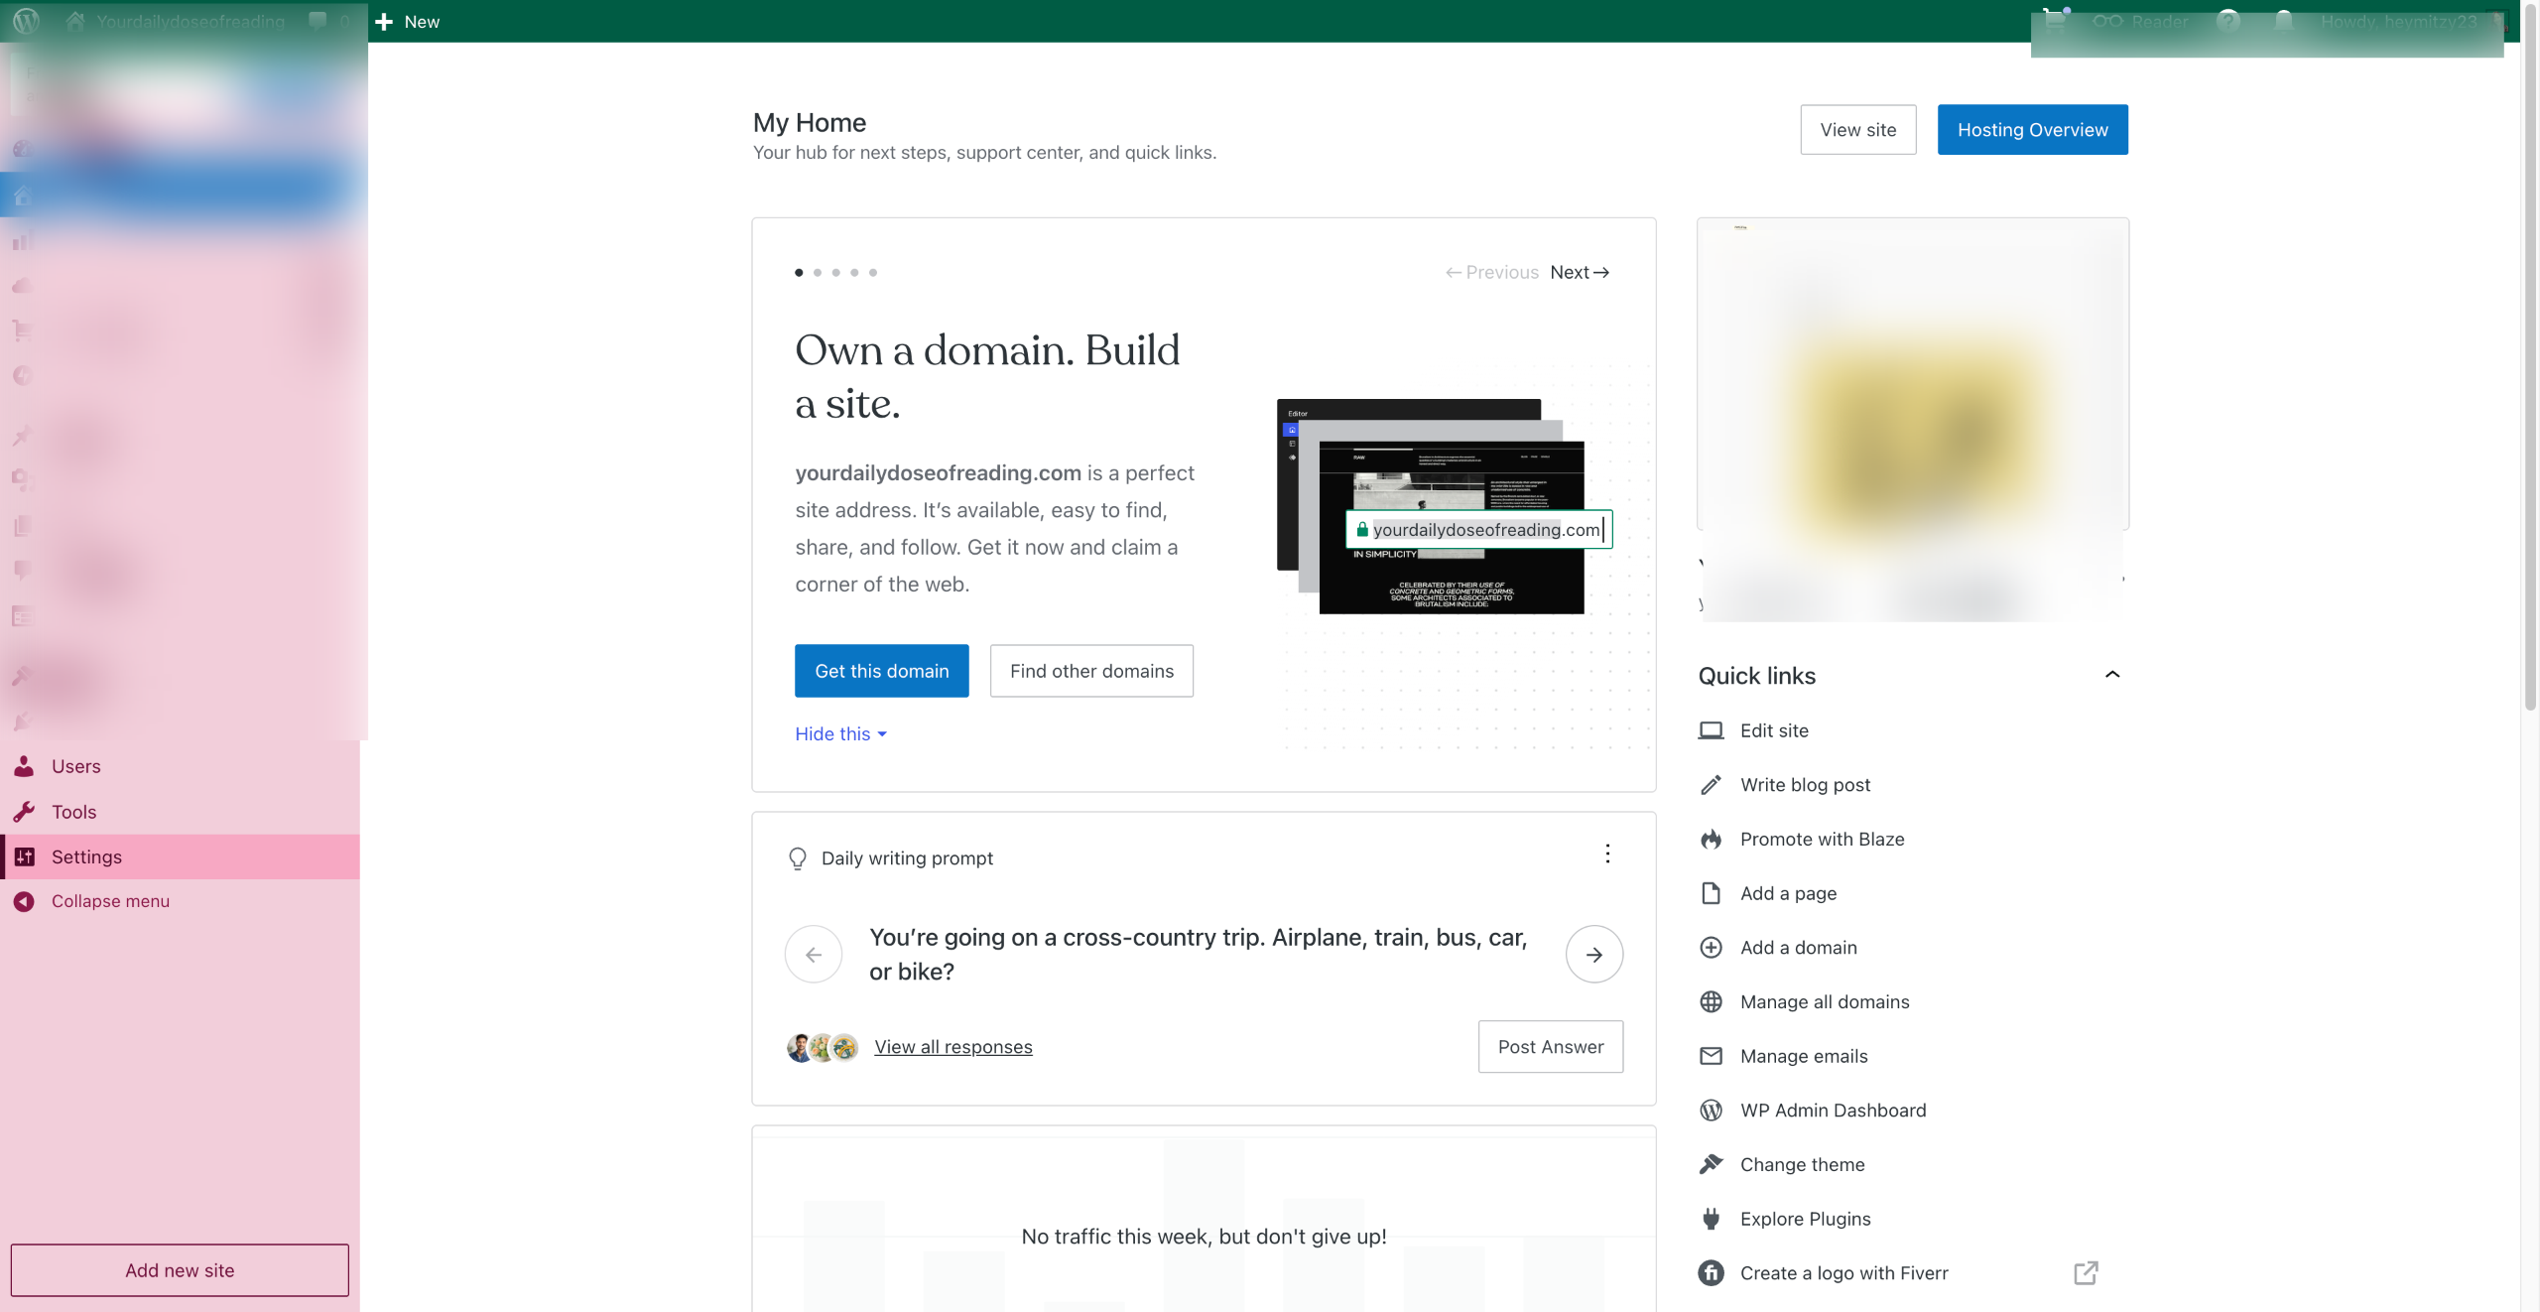The height and width of the screenshot is (1312, 2540).
Task: Click the Write blog post pencil icon
Action: [x=1711, y=785]
